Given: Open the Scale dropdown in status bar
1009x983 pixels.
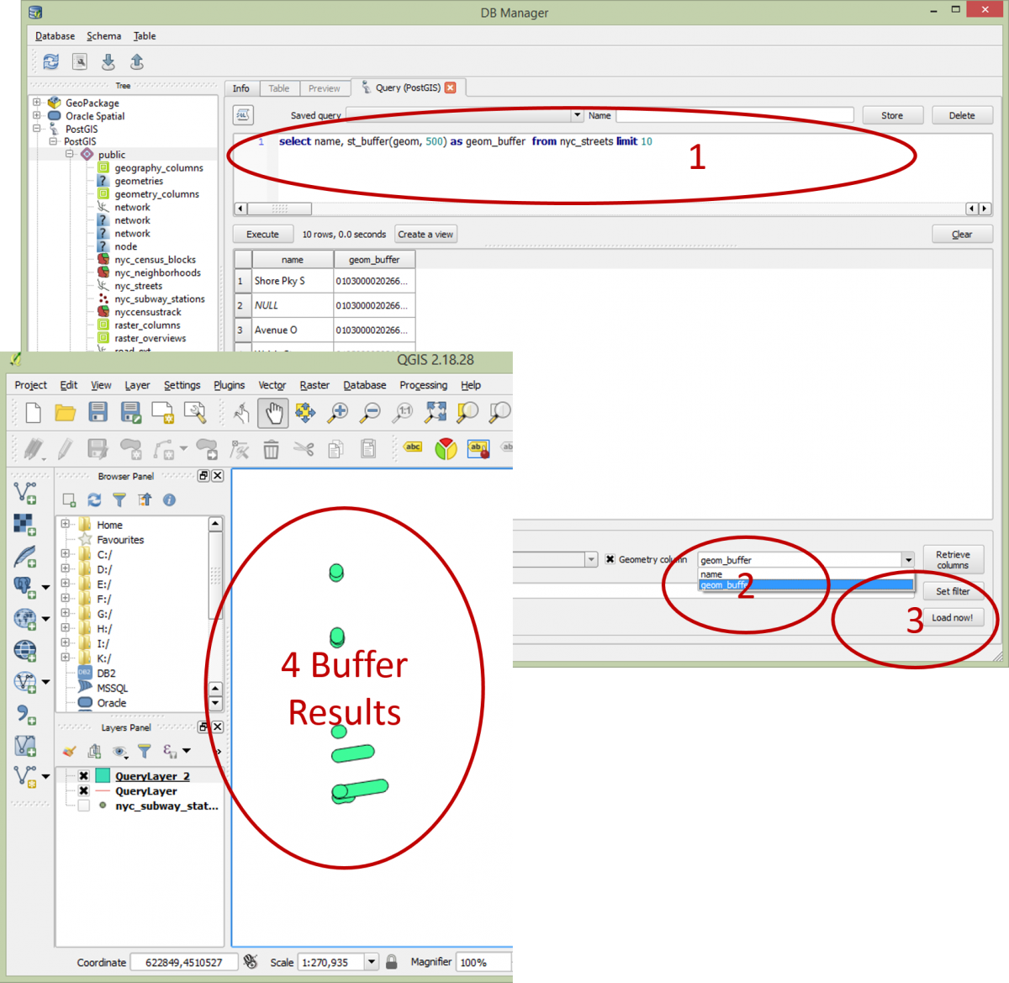Looking at the screenshot, I should 371,962.
